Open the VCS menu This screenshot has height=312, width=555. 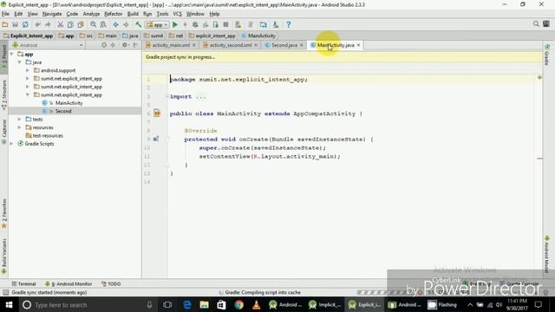point(177,14)
